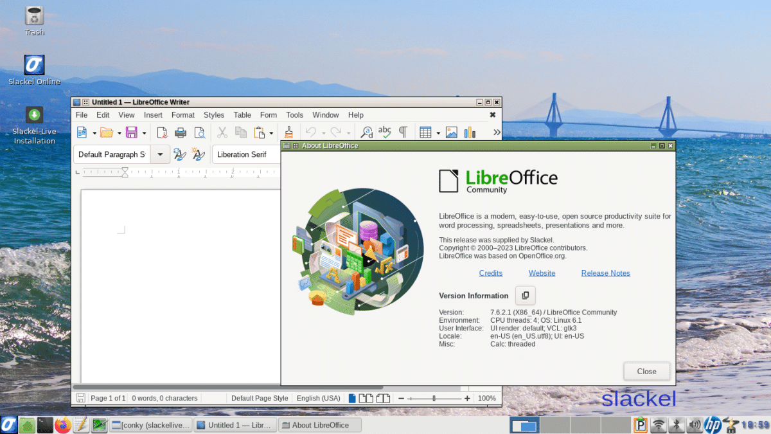This screenshot has height=434, width=771.
Task: Insert a chart using the toolbar icon
Action: click(x=470, y=132)
